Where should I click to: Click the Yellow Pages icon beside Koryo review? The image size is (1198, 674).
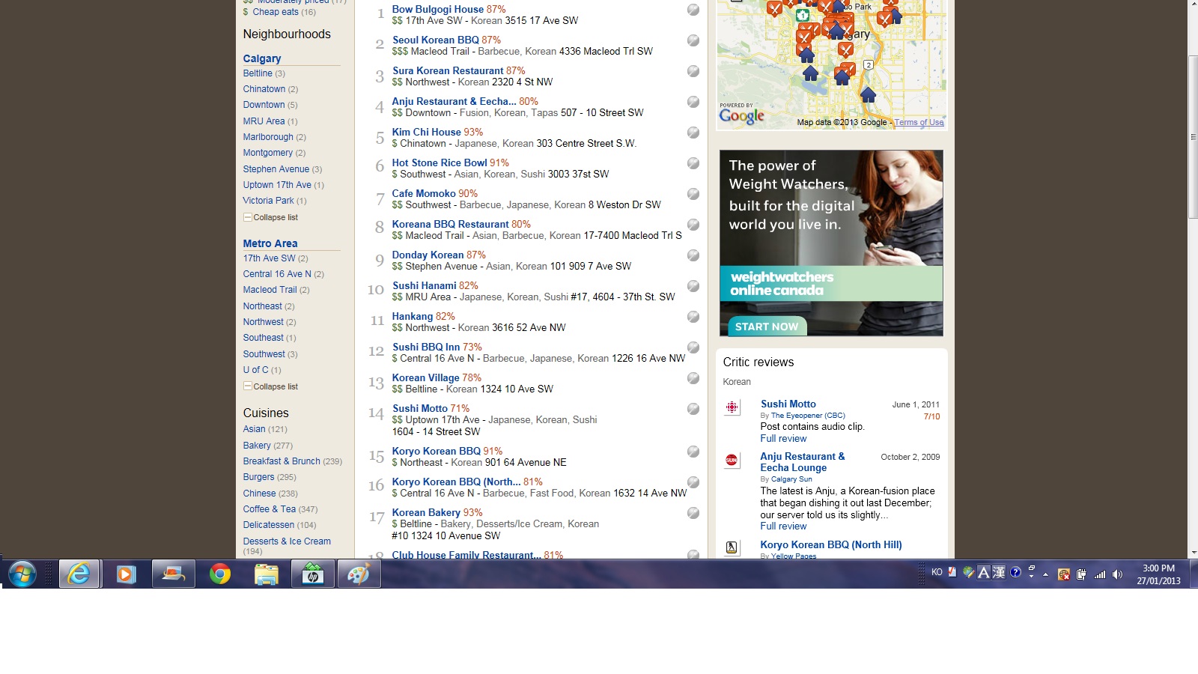[732, 547]
